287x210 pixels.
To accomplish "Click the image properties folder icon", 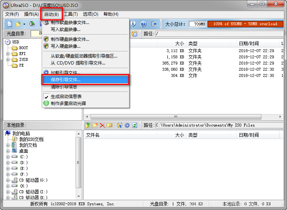I will [135, 34].
